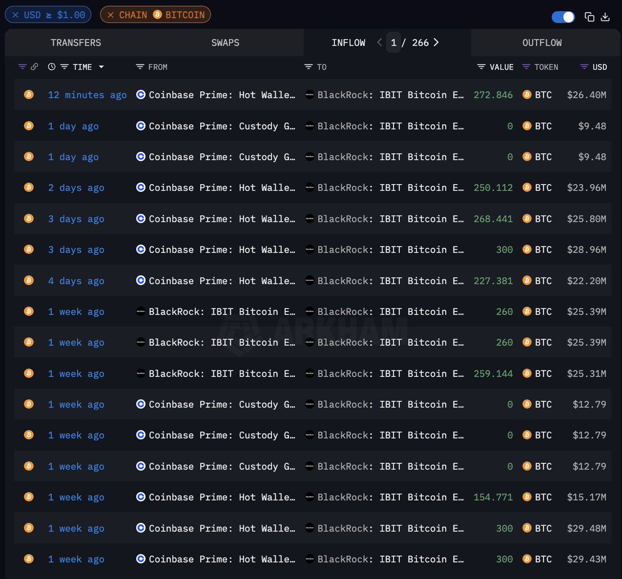This screenshot has width=622, height=579.
Task: Remove the USD ≥ $1.00 filter chip
Action: pos(16,15)
